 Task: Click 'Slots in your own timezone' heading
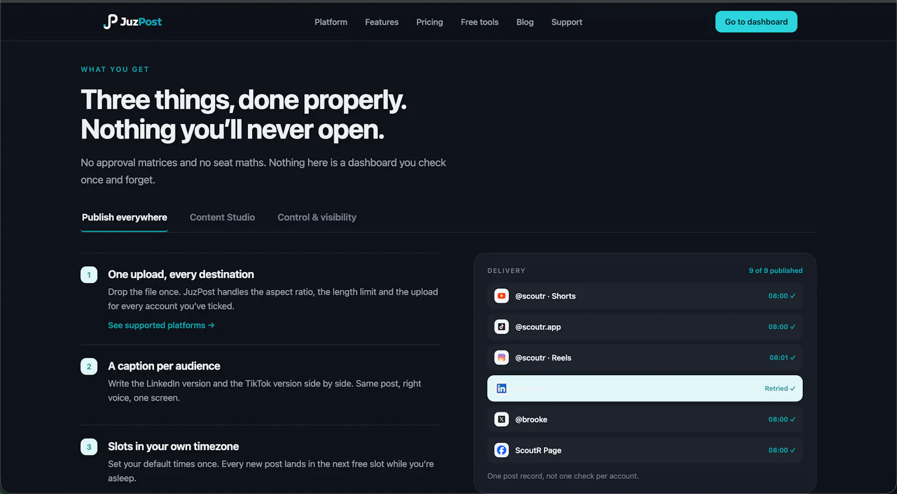pyautogui.click(x=174, y=446)
